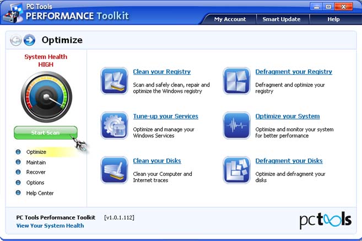Click the 'Optimize and defragment your disks' text
Viewport: 362px width, 241px height.
tap(290, 177)
